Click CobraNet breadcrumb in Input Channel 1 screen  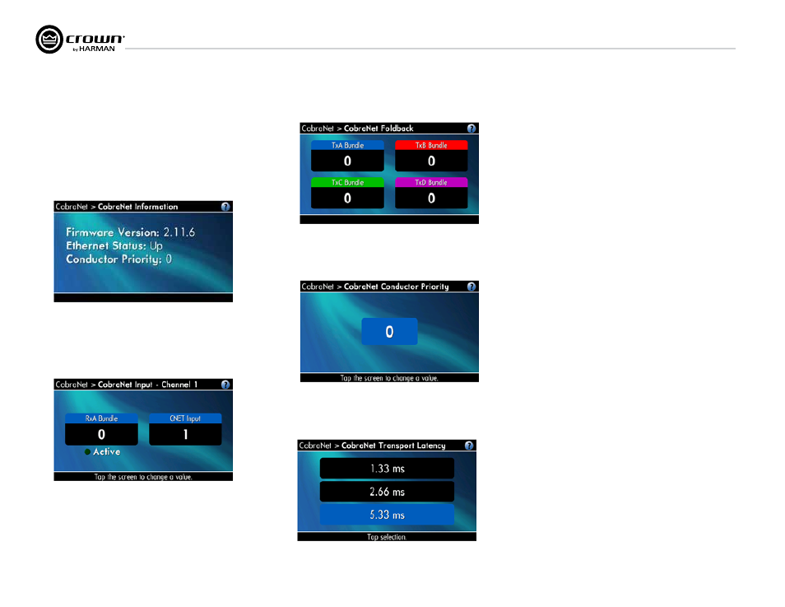coord(72,385)
